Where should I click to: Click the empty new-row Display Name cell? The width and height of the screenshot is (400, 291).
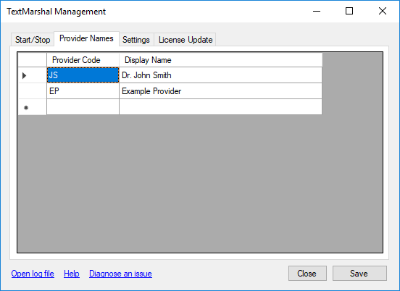[220, 106]
